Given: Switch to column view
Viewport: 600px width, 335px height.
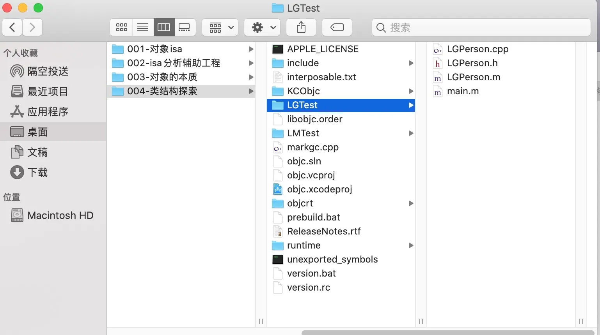Looking at the screenshot, I should pos(164,27).
